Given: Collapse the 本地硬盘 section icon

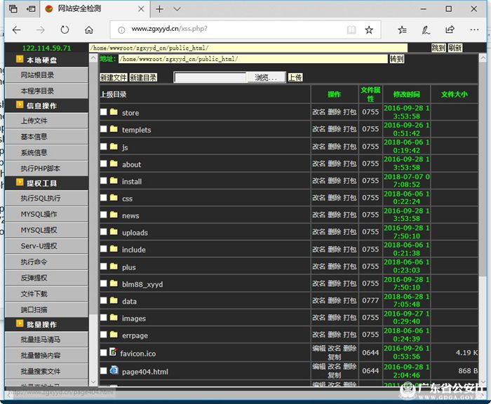Looking at the screenshot, I should (20, 59).
